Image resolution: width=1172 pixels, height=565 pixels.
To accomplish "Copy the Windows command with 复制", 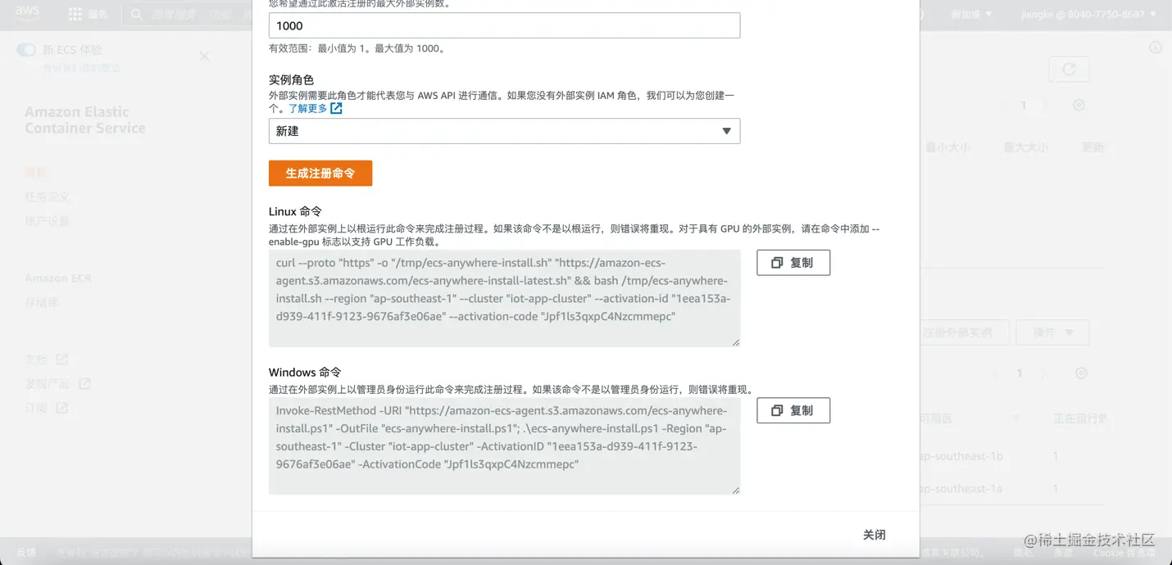I will click(793, 410).
